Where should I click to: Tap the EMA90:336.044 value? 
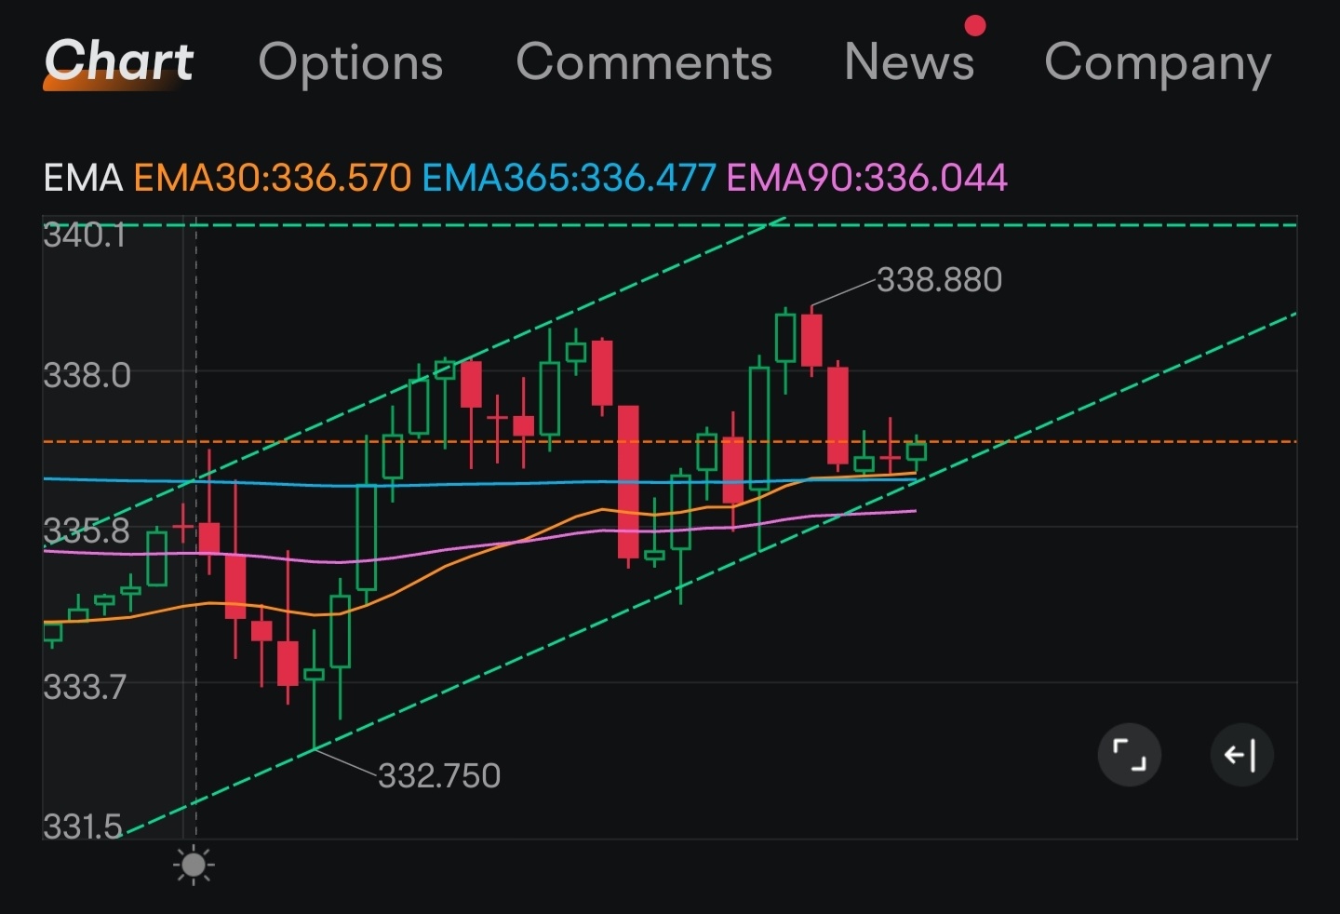pyautogui.click(x=866, y=177)
